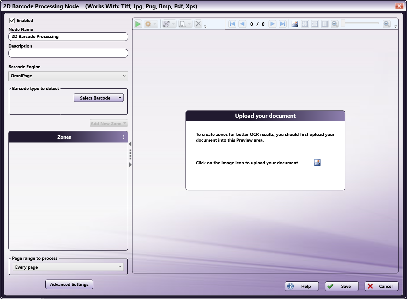Click the toolbar X delete icon

(x=198, y=24)
